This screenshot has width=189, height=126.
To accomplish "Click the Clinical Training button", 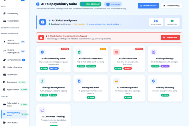I will (171, 6).
